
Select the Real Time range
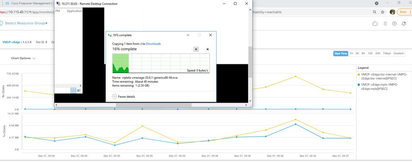341,53
